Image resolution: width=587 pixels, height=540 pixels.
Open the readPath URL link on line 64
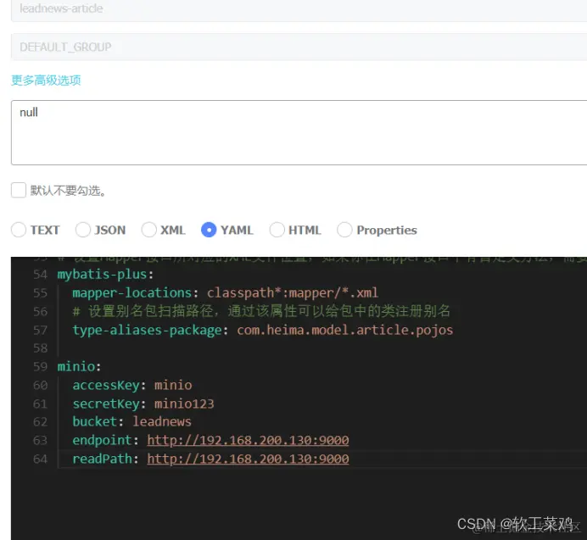(x=248, y=459)
